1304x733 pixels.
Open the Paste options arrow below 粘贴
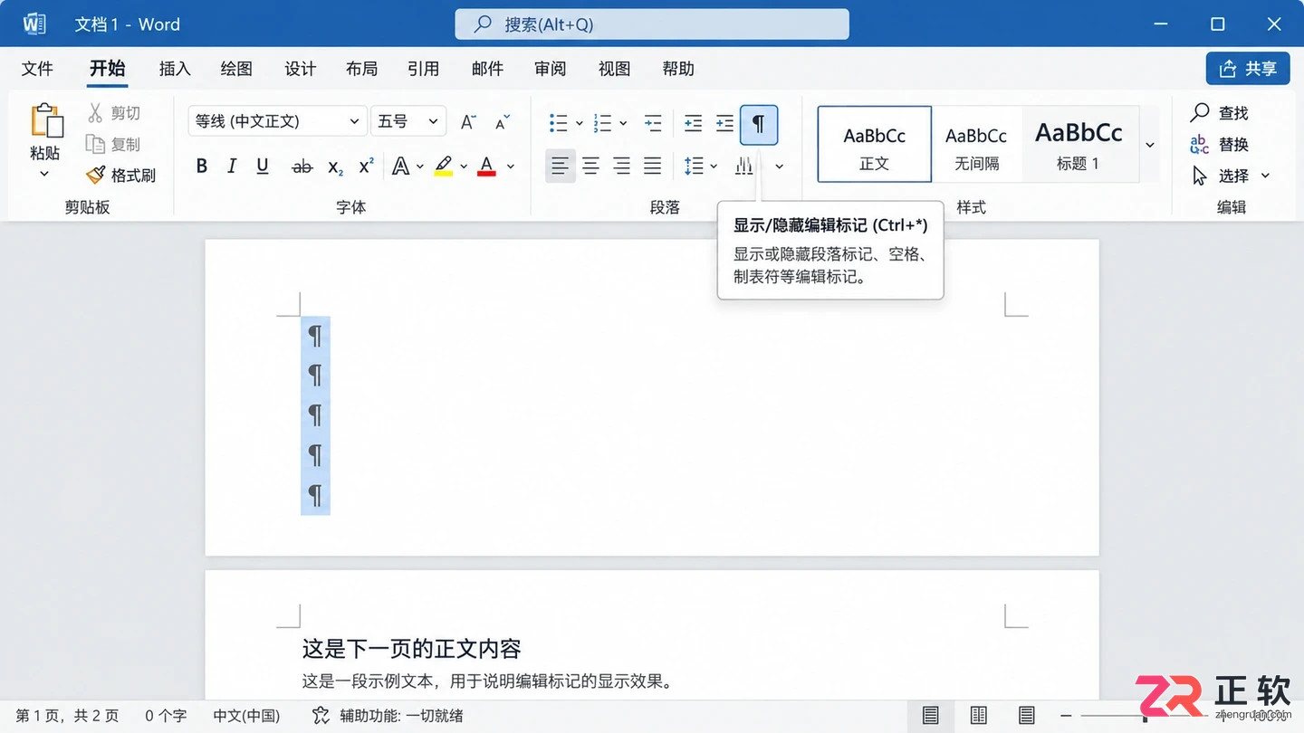coord(44,174)
